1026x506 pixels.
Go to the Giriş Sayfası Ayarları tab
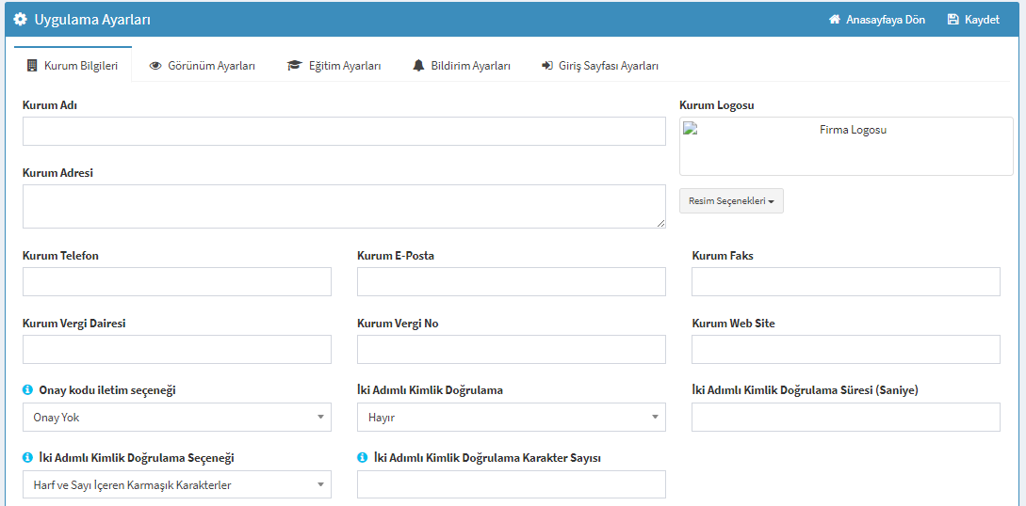tap(599, 66)
